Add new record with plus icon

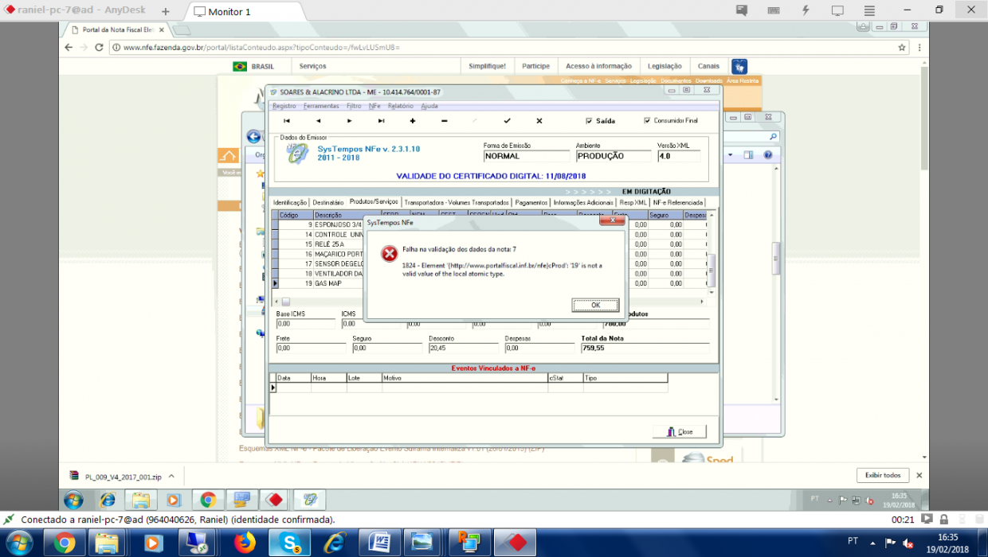[413, 121]
